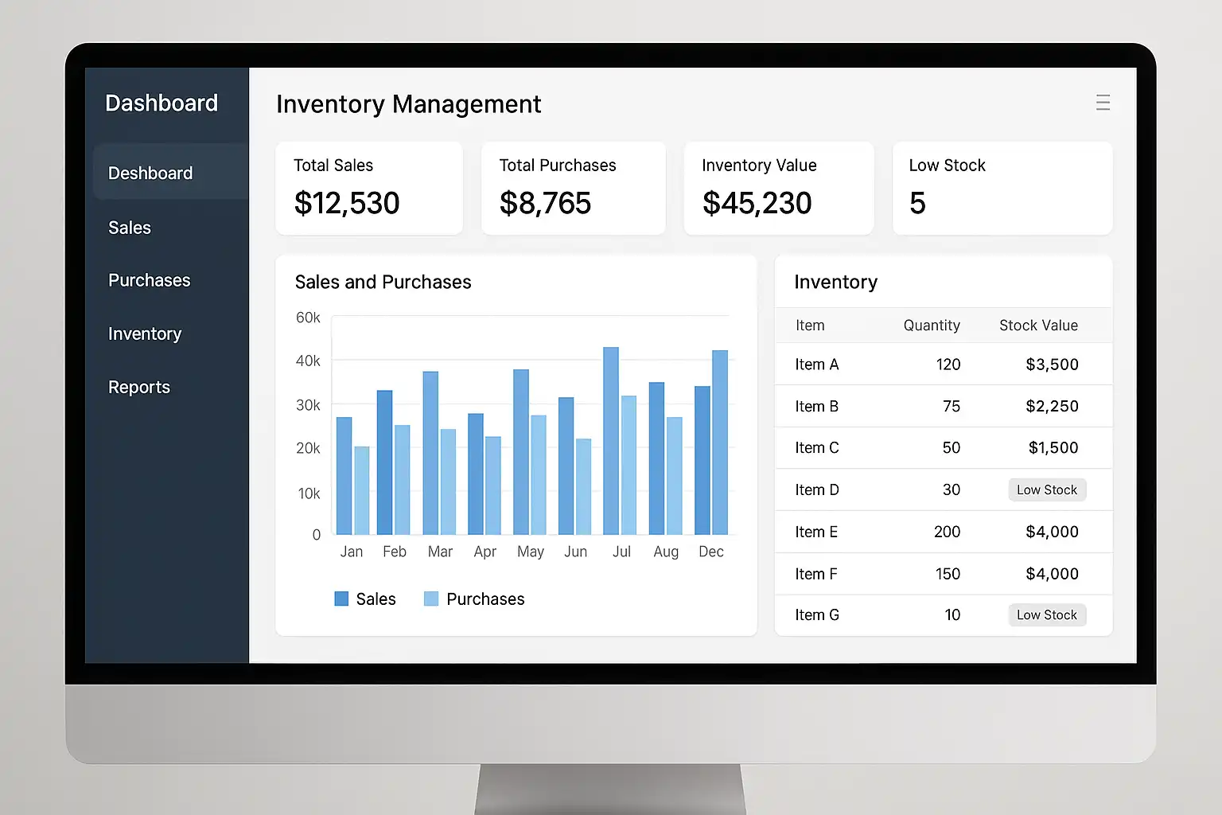Click the Low Stock badge for Item D
Viewport: 1222px width, 815px height.
click(x=1047, y=489)
